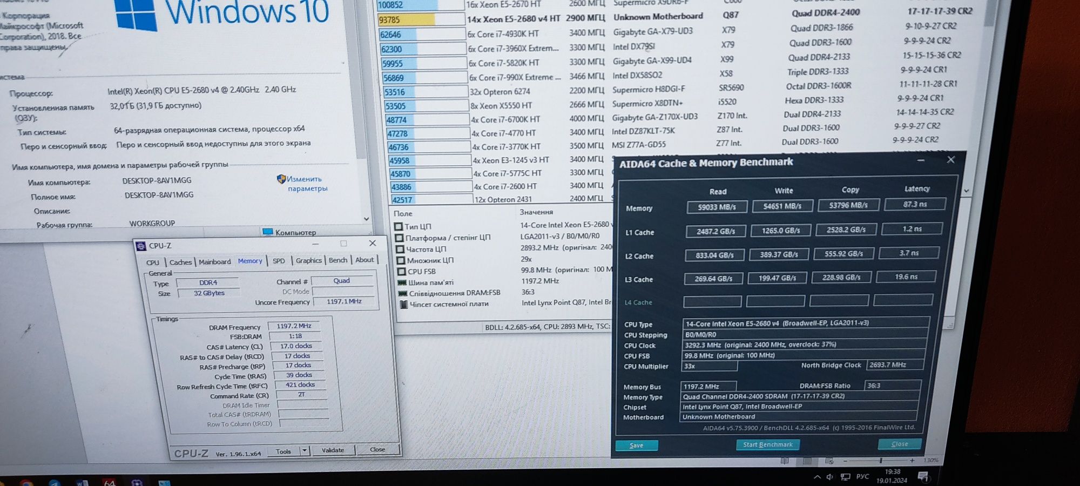Click Memory Latency value 87.3 ns
The height and width of the screenshot is (486, 1080).
coord(914,204)
